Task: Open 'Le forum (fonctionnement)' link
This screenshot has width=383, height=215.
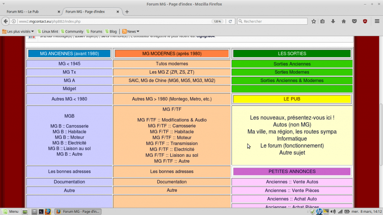Action: (292, 145)
